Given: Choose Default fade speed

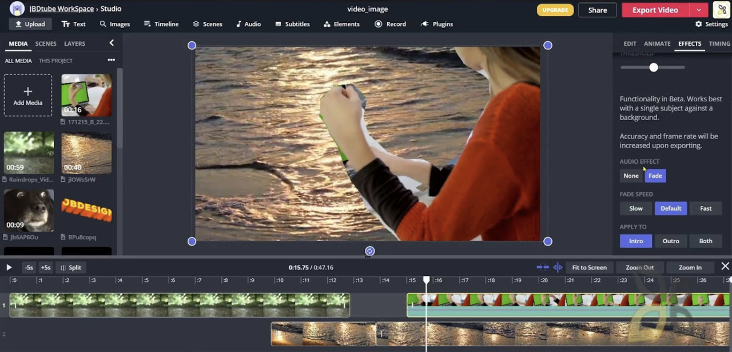Looking at the screenshot, I should point(671,208).
